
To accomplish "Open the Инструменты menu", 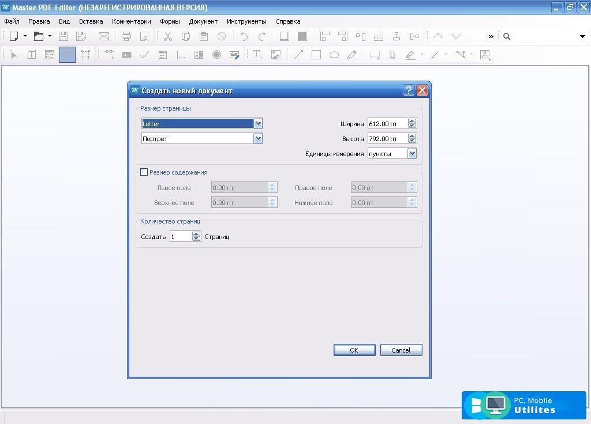I will pyautogui.click(x=246, y=21).
